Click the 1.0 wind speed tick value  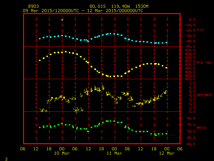[x=192, y=108]
